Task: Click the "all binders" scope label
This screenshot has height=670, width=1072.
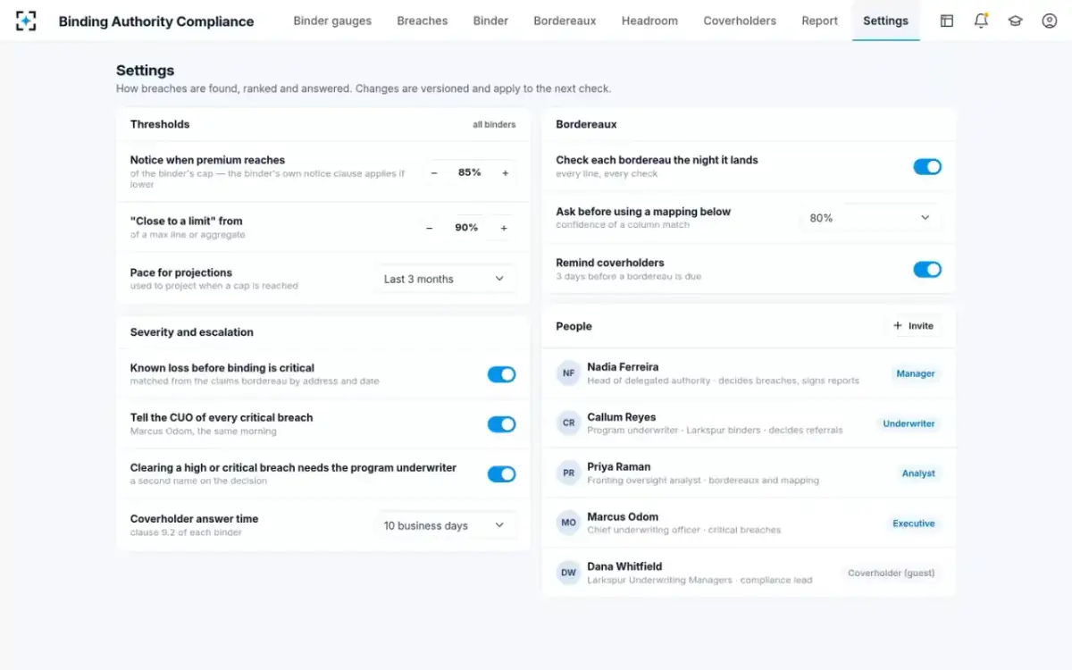Action: (x=494, y=124)
